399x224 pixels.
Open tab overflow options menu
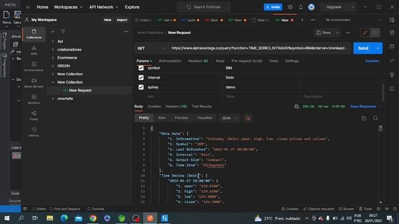click(313, 20)
